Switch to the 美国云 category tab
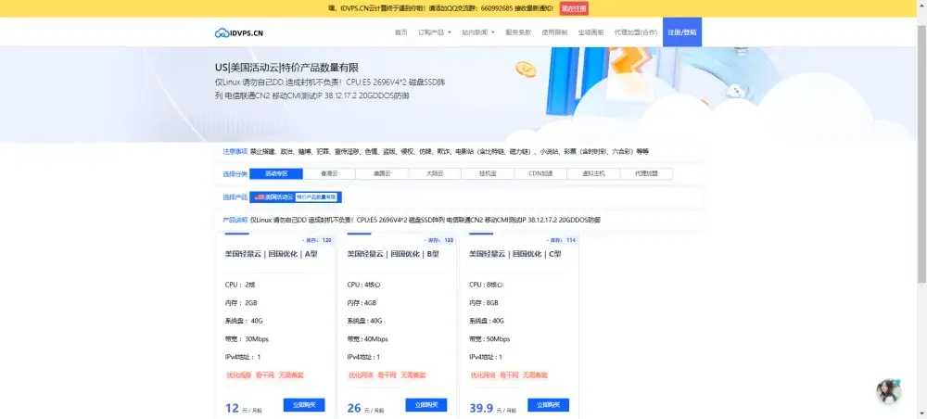 coord(382,173)
